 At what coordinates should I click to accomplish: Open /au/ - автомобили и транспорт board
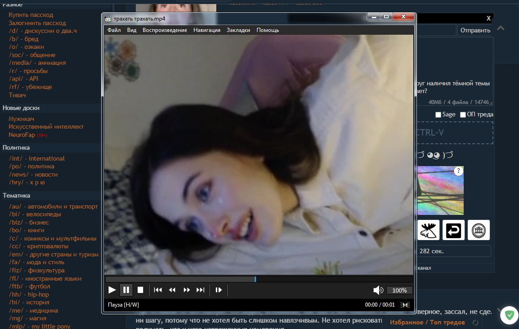[54, 206]
